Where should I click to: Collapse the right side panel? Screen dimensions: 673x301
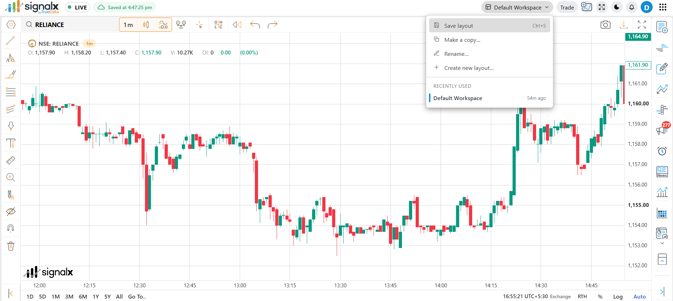tap(662, 292)
